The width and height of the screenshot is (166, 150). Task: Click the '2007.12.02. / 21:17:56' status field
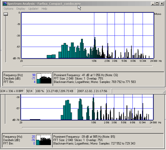tap(94, 91)
